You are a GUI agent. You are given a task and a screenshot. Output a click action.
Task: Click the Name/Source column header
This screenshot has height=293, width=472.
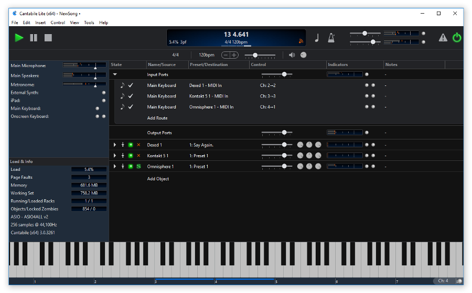coord(167,64)
